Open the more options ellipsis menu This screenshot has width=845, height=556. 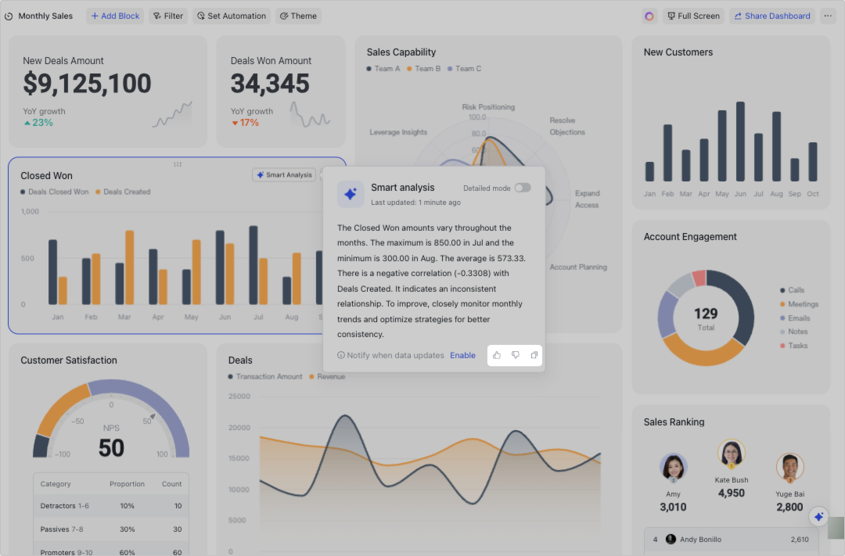tap(828, 16)
